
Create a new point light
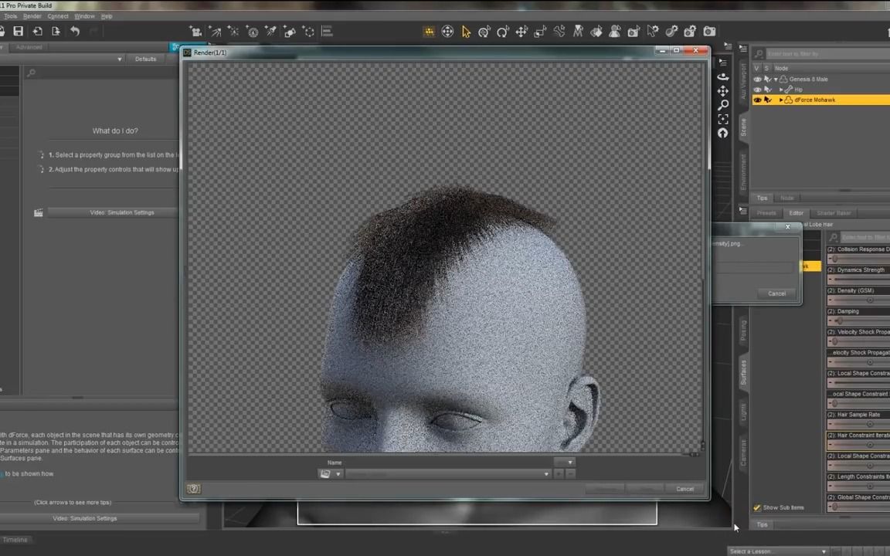(x=233, y=31)
